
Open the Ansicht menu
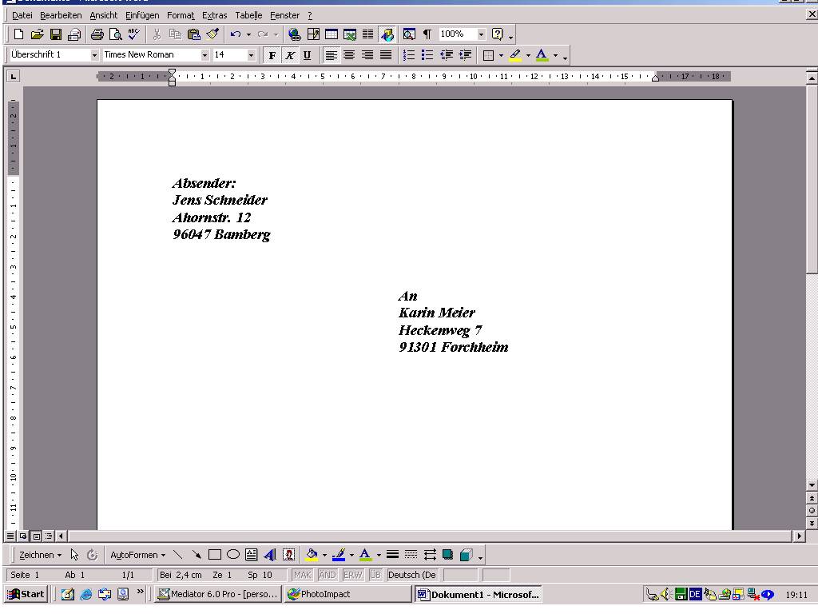click(x=103, y=16)
